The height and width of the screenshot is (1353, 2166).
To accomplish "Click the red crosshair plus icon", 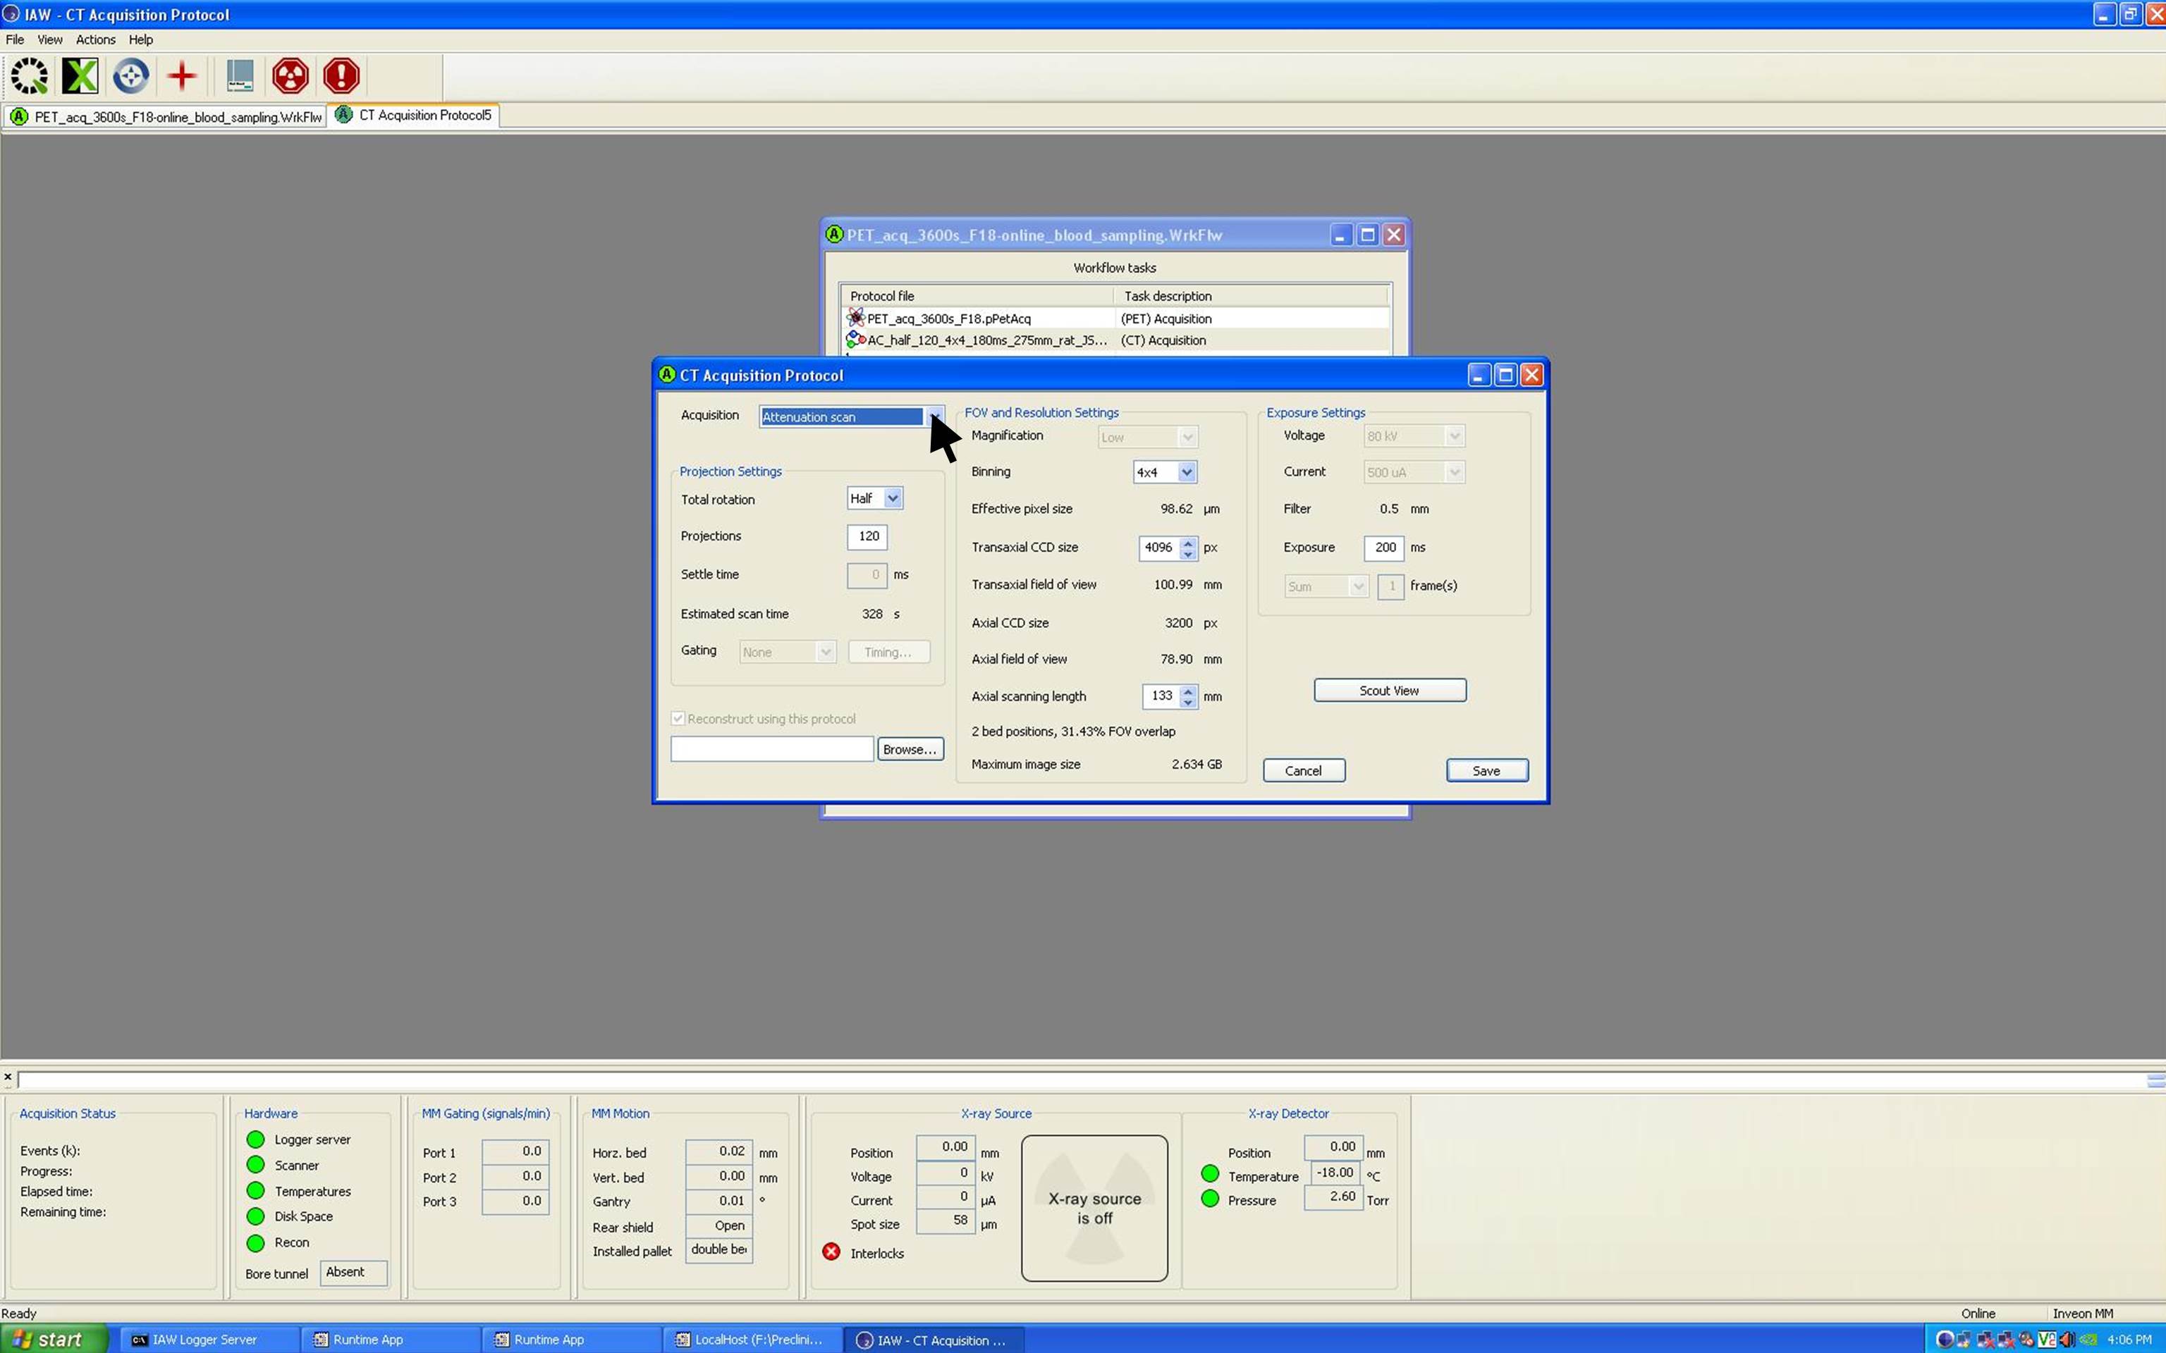I will (182, 76).
